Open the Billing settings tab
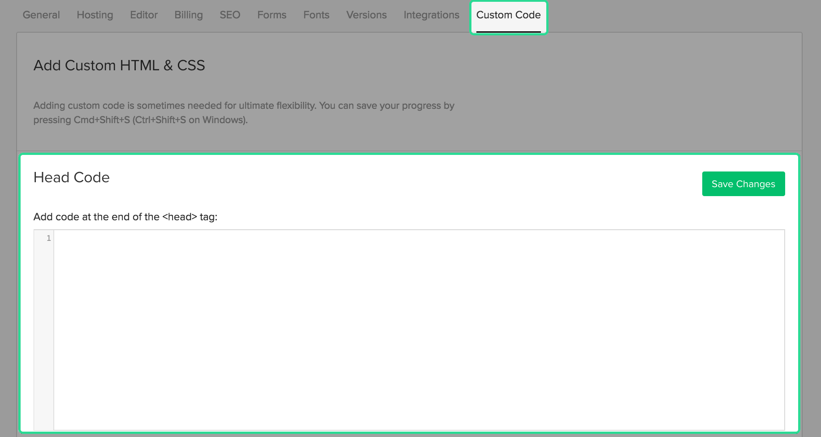821x437 pixels. (x=188, y=15)
